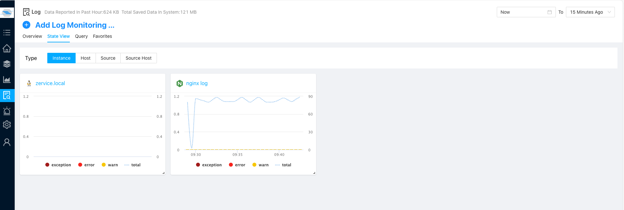Click the list menu icon in sidebar
Image resolution: width=624 pixels, height=210 pixels.
click(x=7, y=33)
